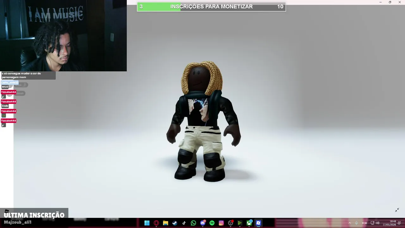The height and width of the screenshot is (228, 405).
Task: Open Spotify from the taskbar
Action: [x=212, y=223]
